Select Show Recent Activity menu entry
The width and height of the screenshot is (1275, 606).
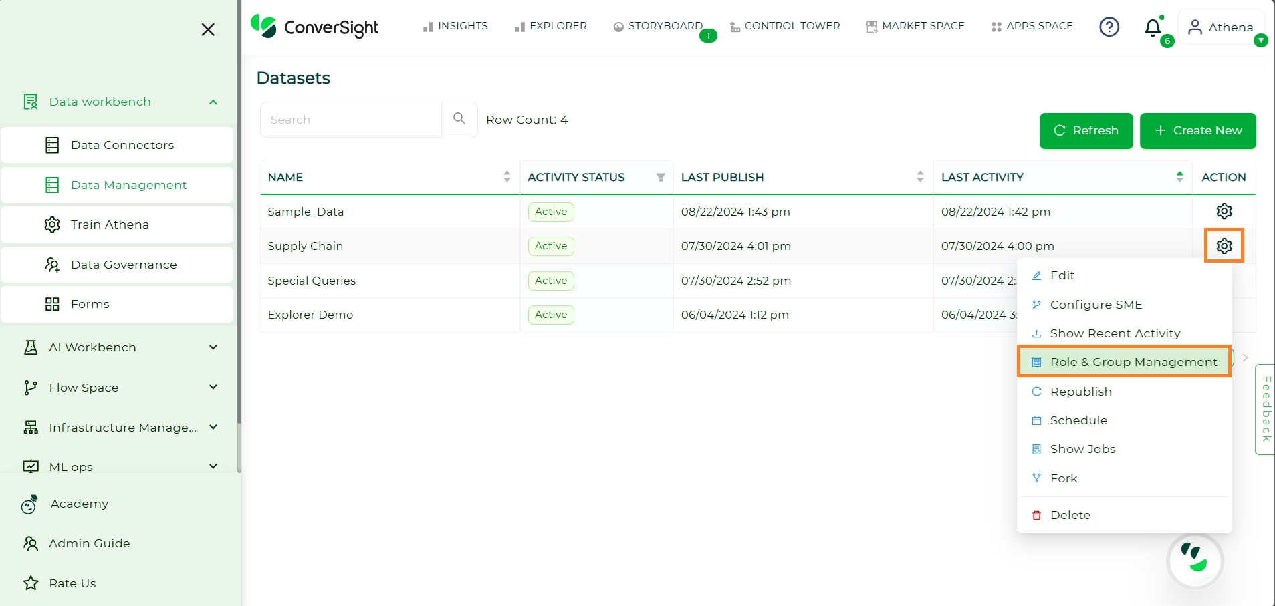click(1124, 333)
